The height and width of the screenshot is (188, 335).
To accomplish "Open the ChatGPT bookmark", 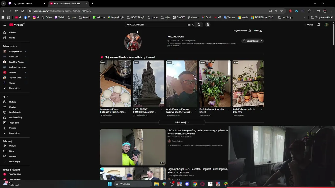I will 179,17.
